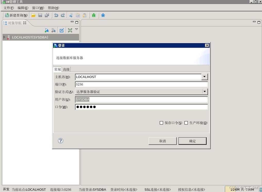The image size is (262, 192).
Task: Click the 连接端口:5236 status text
Action: pos(61,189)
